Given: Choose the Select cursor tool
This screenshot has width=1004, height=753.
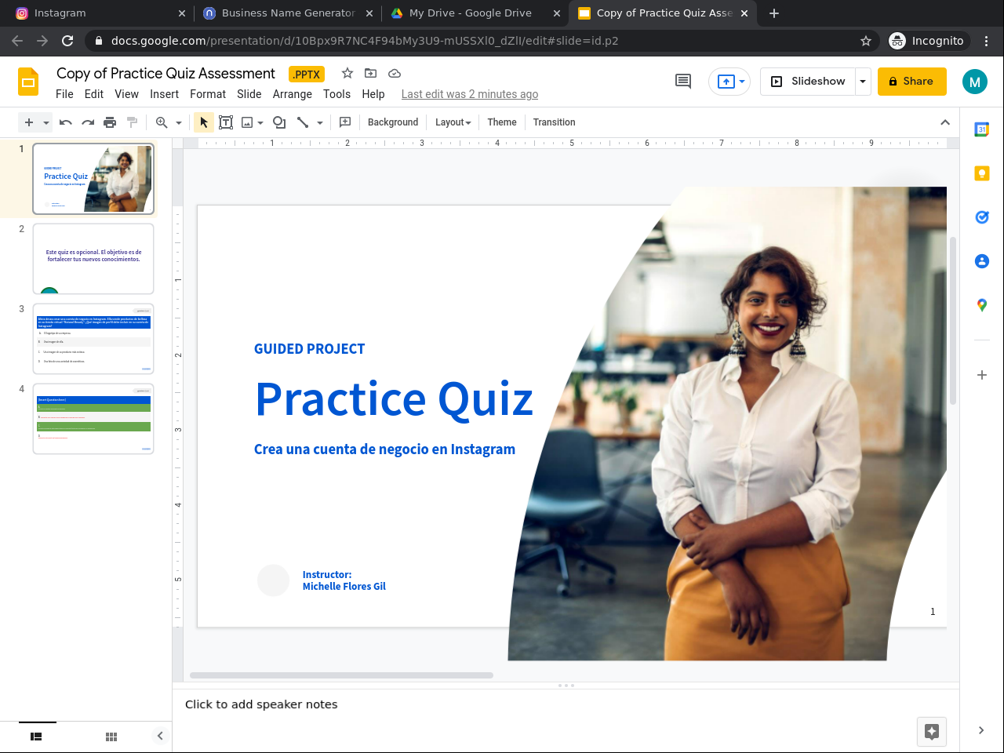Looking at the screenshot, I should (x=204, y=122).
